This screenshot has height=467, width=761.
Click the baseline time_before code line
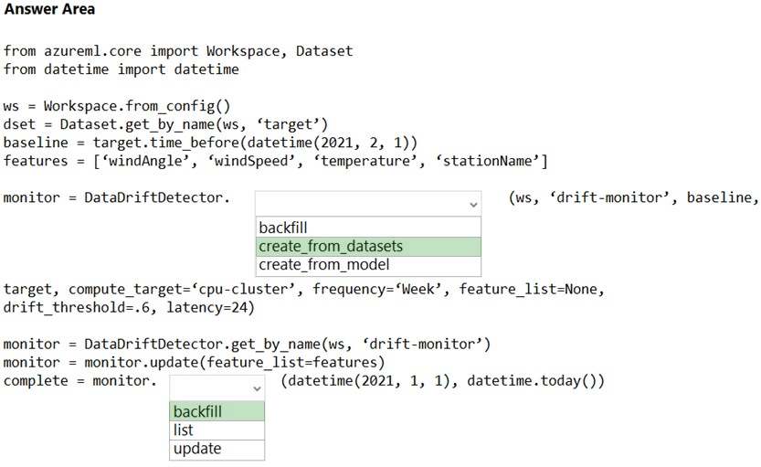coord(210,143)
